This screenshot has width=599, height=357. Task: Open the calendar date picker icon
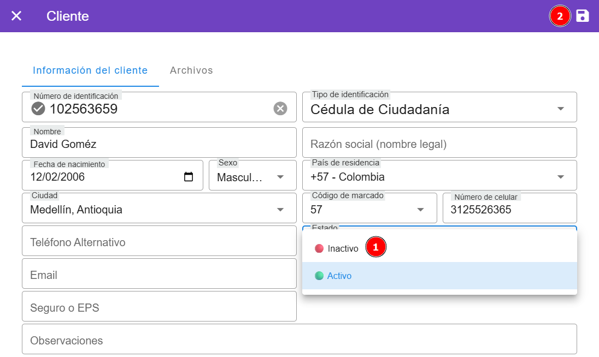[x=189, y=177]
